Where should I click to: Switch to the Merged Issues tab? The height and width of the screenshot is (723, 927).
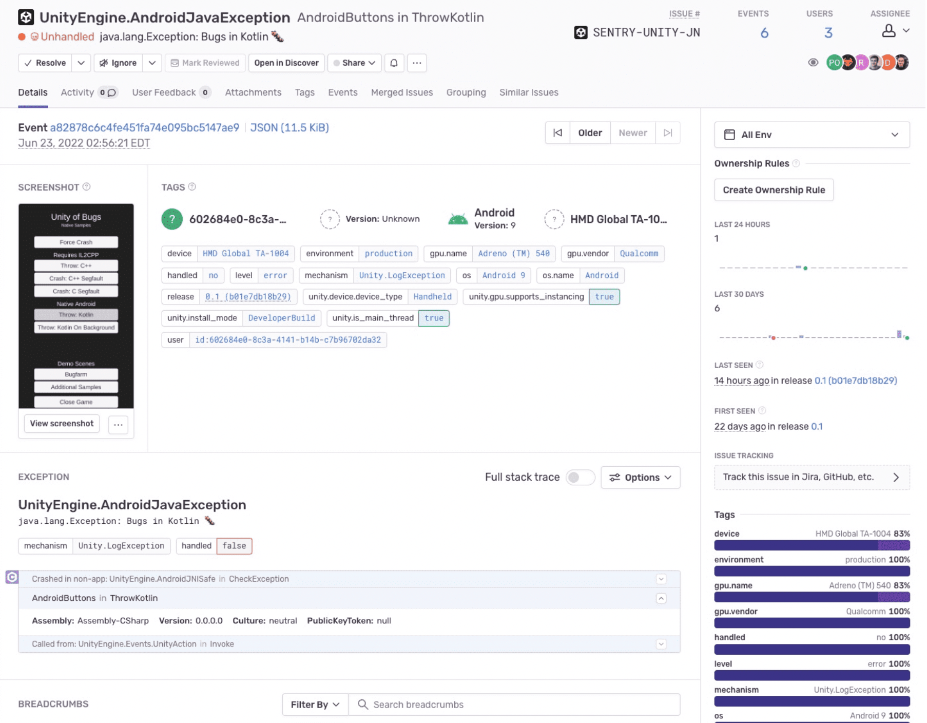(402, 92)
